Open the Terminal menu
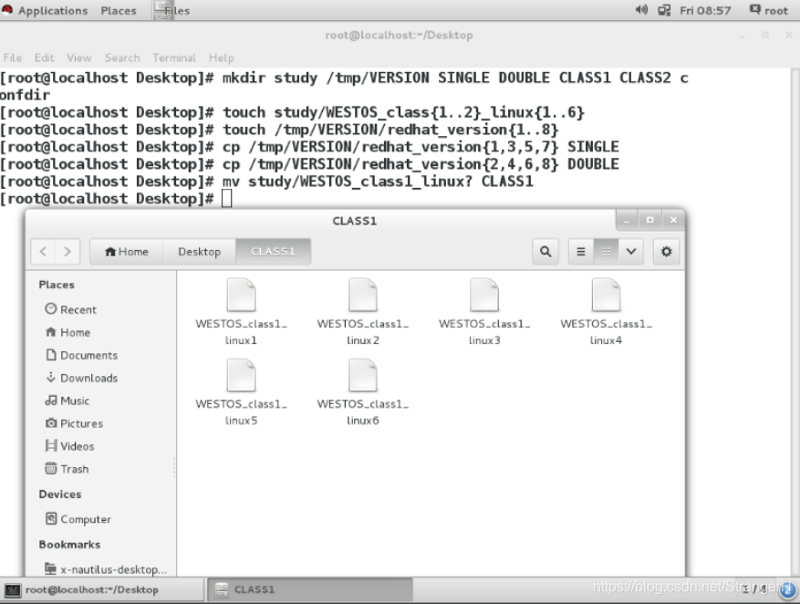 pyautogui.click(x=174, y=57)
